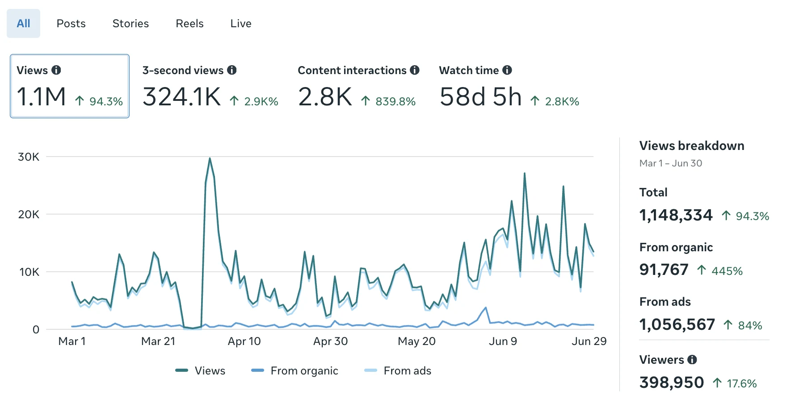Click the May 20 axis label
The height and width of the screenshot is (399, 791).
[417, 341]
